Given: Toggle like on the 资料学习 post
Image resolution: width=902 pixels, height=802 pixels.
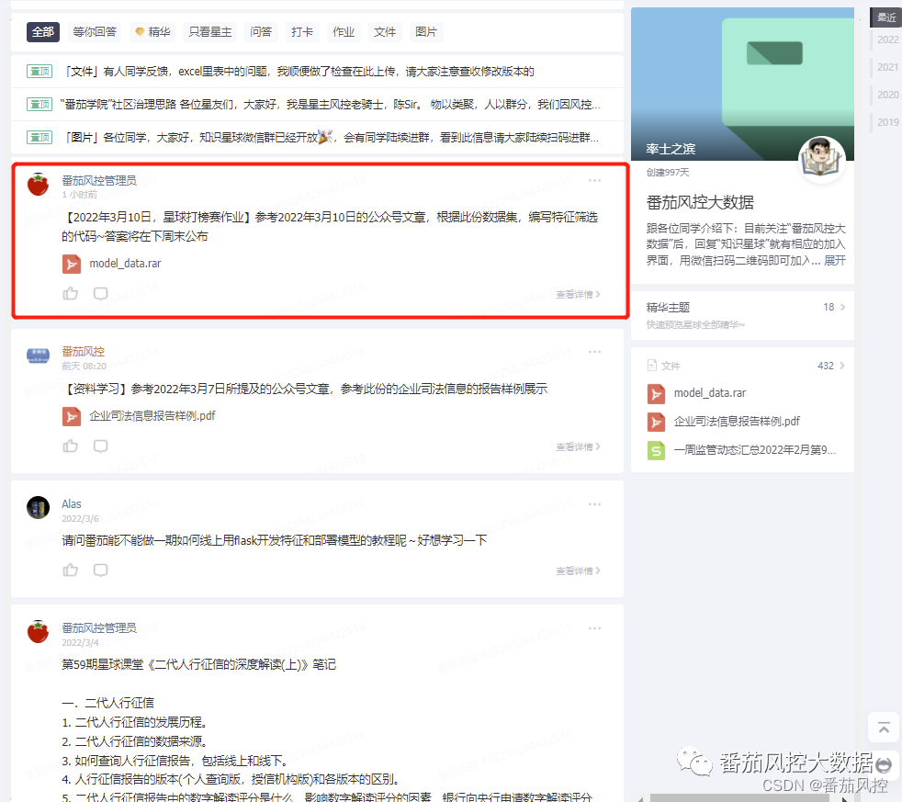Looking at the screenshot, I should tap(71, 446).
